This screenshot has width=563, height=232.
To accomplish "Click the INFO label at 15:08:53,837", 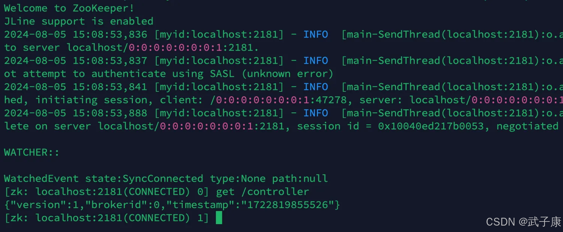I will pyautogui.click(x=316, y=60).
